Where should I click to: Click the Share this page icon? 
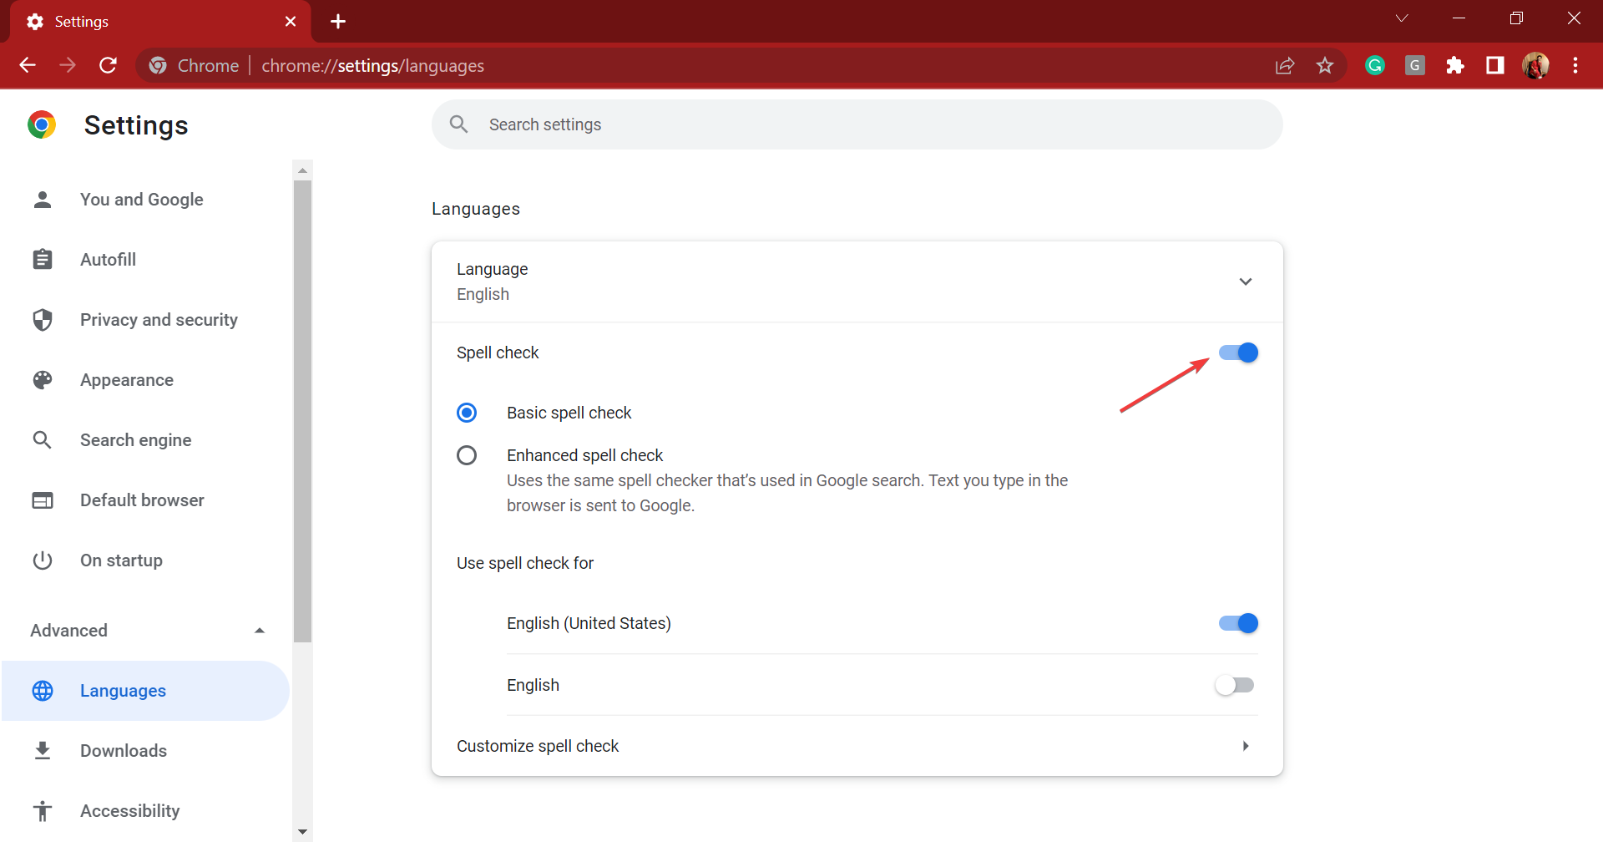[1285, 65]
